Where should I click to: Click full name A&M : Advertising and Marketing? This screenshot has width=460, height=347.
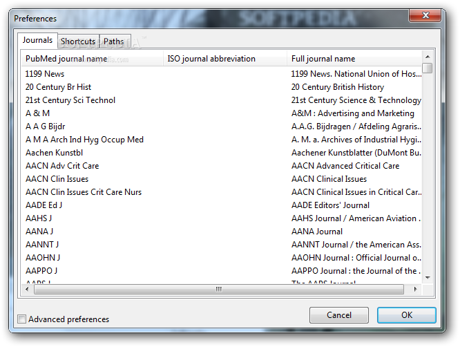point(353,113)
